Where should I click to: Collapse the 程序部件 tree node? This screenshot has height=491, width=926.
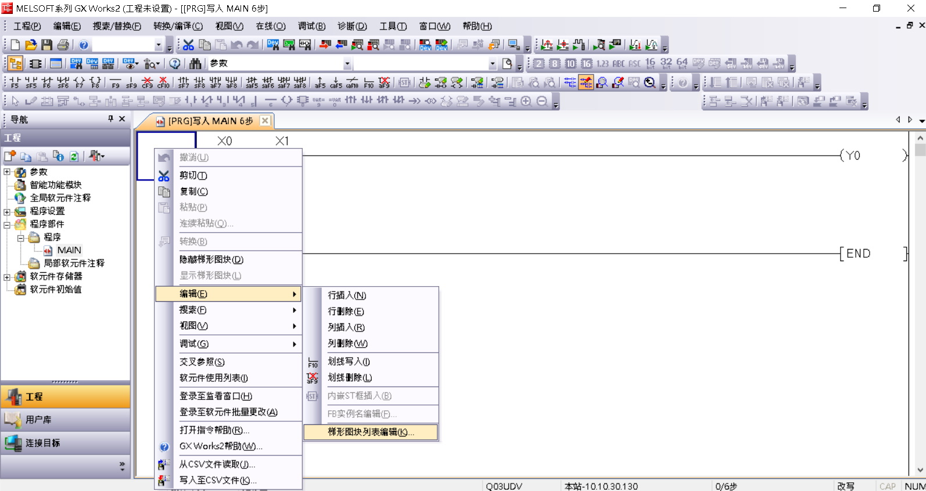7,224
